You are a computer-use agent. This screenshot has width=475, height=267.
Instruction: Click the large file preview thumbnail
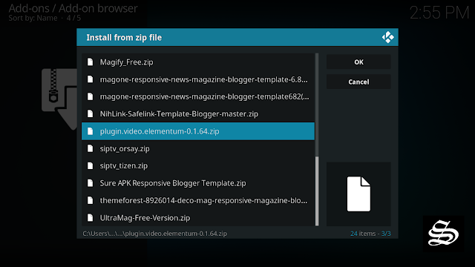pos(358,194)
